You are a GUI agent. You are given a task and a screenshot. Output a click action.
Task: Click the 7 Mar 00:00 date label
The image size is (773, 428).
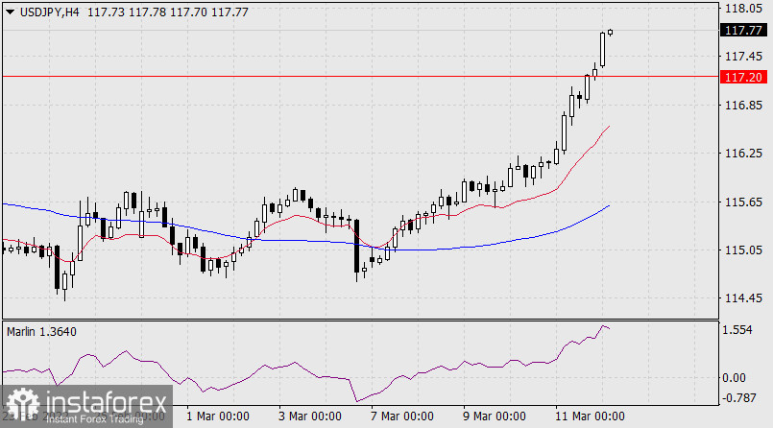(403, 416)
